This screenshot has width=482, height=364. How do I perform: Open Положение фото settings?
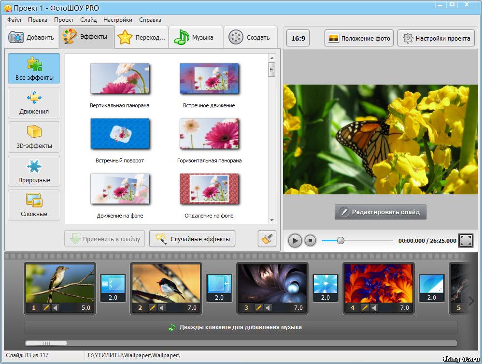pyautogui.click(x=359, y=38)
